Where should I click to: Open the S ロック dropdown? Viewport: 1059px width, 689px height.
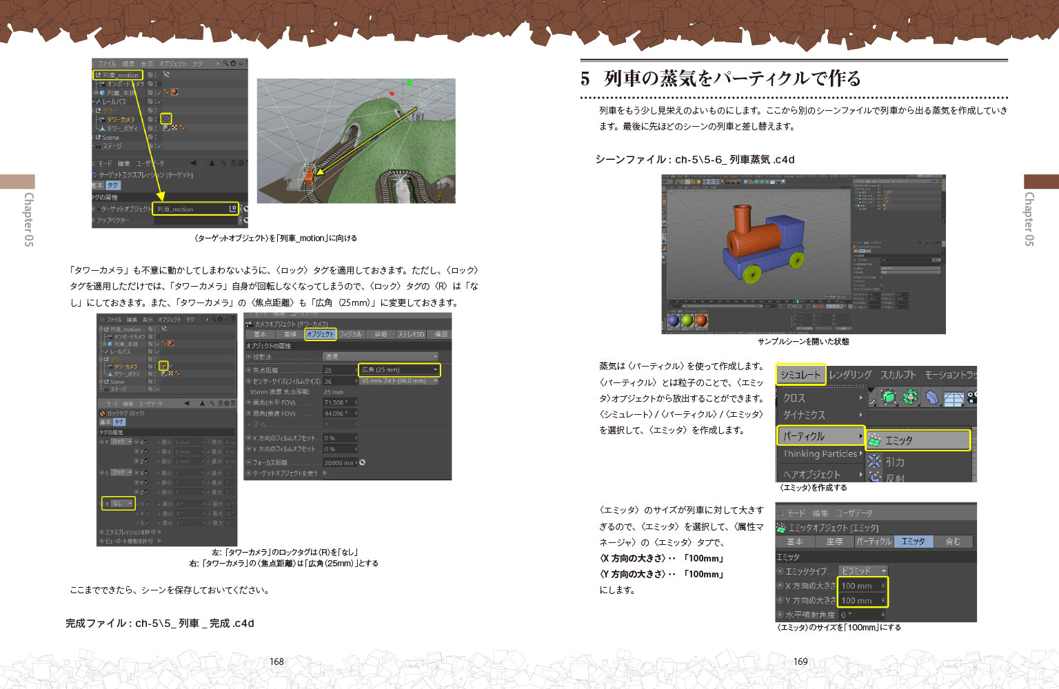121,473
